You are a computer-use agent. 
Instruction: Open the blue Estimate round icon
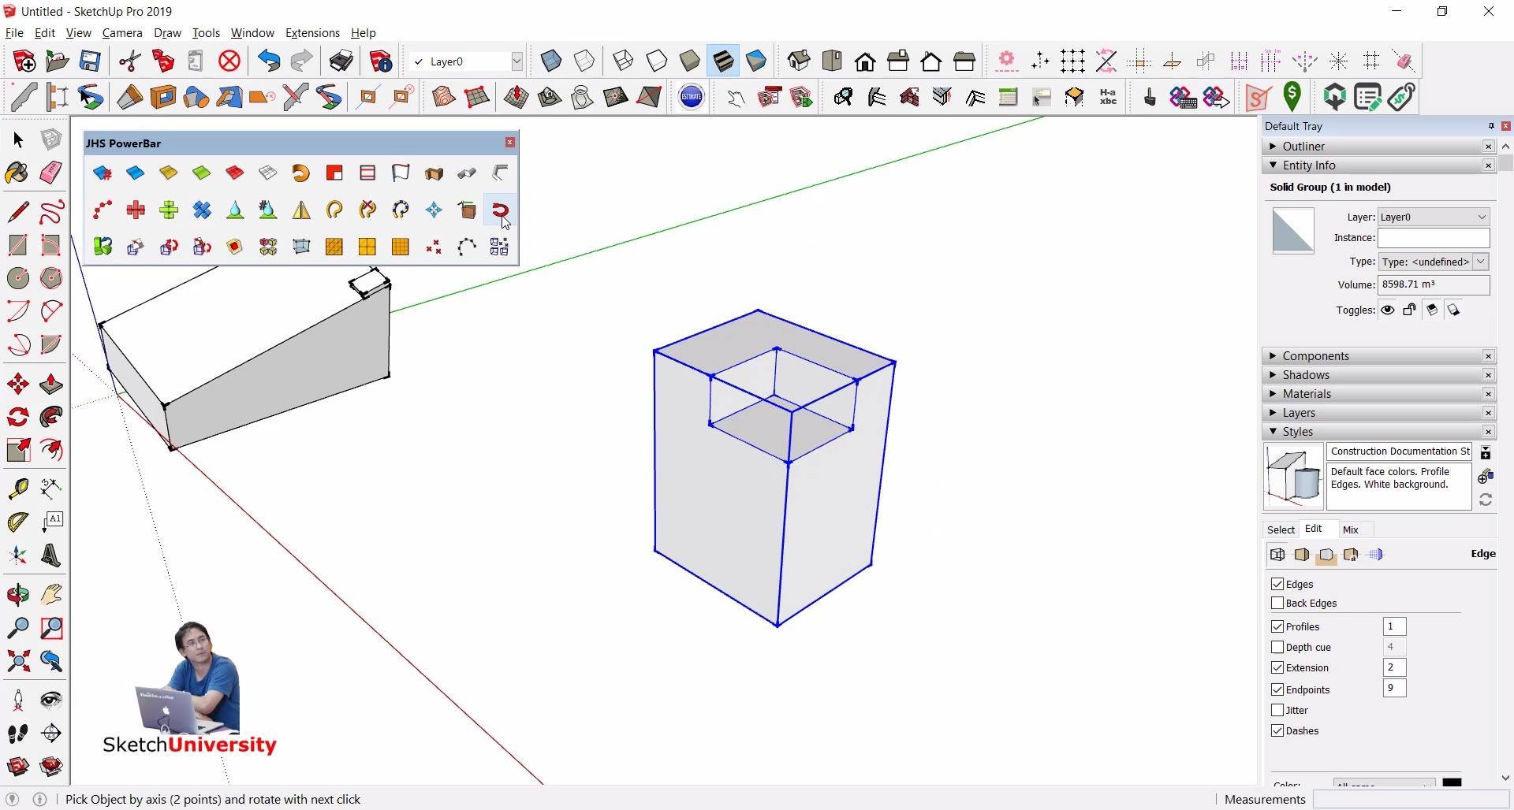pyautogui.click(x=692, y=97)
